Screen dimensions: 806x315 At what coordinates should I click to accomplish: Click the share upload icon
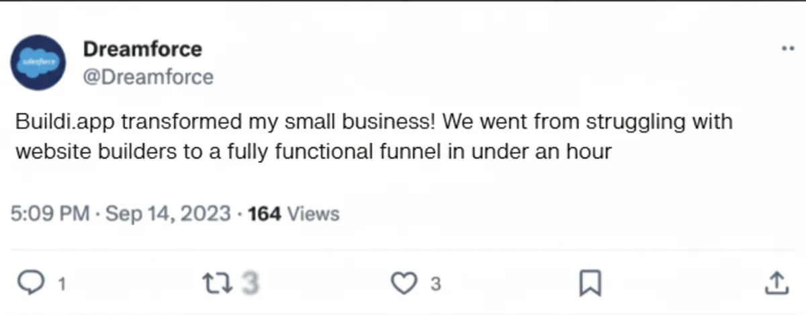[775, 283]
